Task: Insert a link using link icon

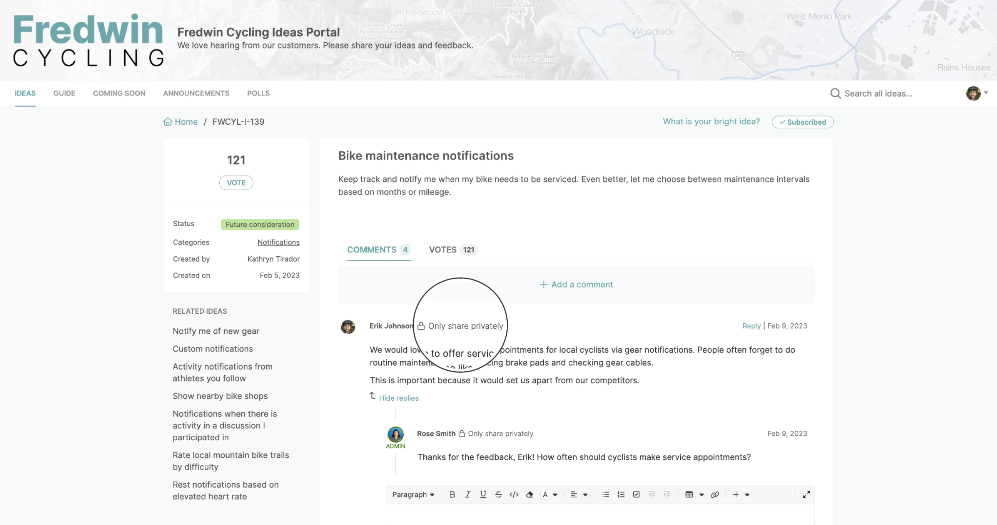Action: pyautogui.click(x=715, y=494)
